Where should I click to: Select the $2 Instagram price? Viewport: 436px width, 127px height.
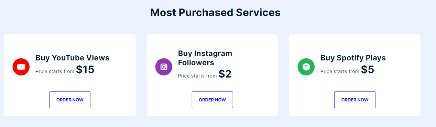[225, 74]
